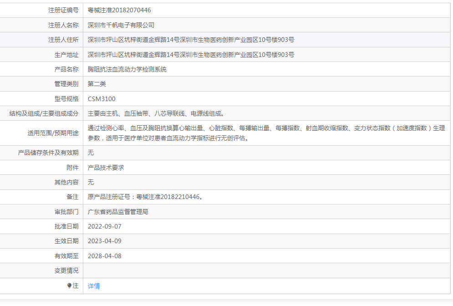Click the 有效期至 label
Image resolution: width=453 pixels, height=306 pixels.
tap(66, 256)
